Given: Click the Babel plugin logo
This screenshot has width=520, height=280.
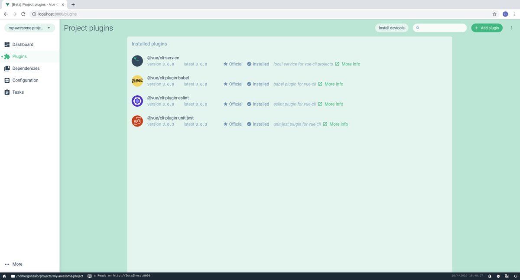Looking at the screenshot, I should [x=137, y=81].
